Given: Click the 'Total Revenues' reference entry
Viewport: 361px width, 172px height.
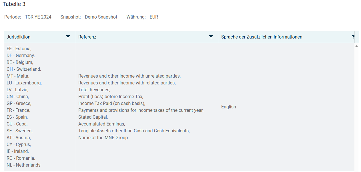Looking at the screenshot, I should (94, 90).
